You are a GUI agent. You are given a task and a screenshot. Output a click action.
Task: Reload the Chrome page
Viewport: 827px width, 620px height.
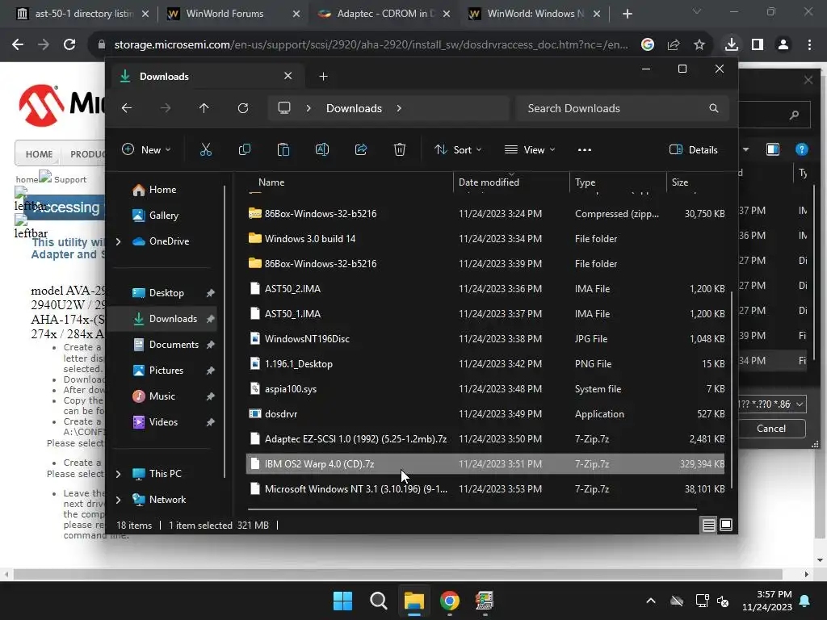point(69,45)
